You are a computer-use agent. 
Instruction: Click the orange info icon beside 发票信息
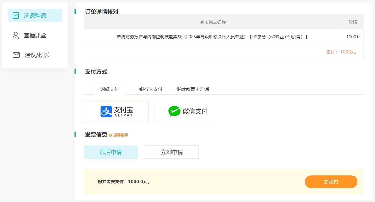(111, 135)
